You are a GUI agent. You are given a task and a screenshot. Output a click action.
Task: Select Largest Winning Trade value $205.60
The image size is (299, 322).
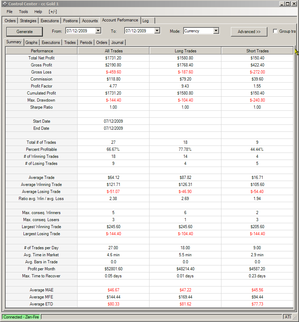pos(257,227)
